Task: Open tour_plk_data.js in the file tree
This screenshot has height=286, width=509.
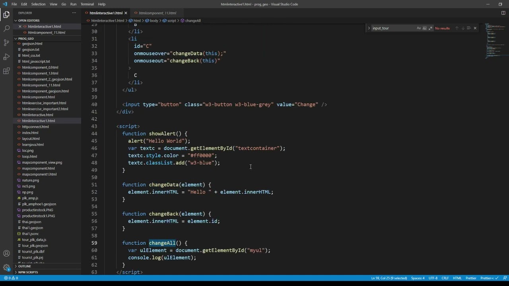Action: (34, 240)
